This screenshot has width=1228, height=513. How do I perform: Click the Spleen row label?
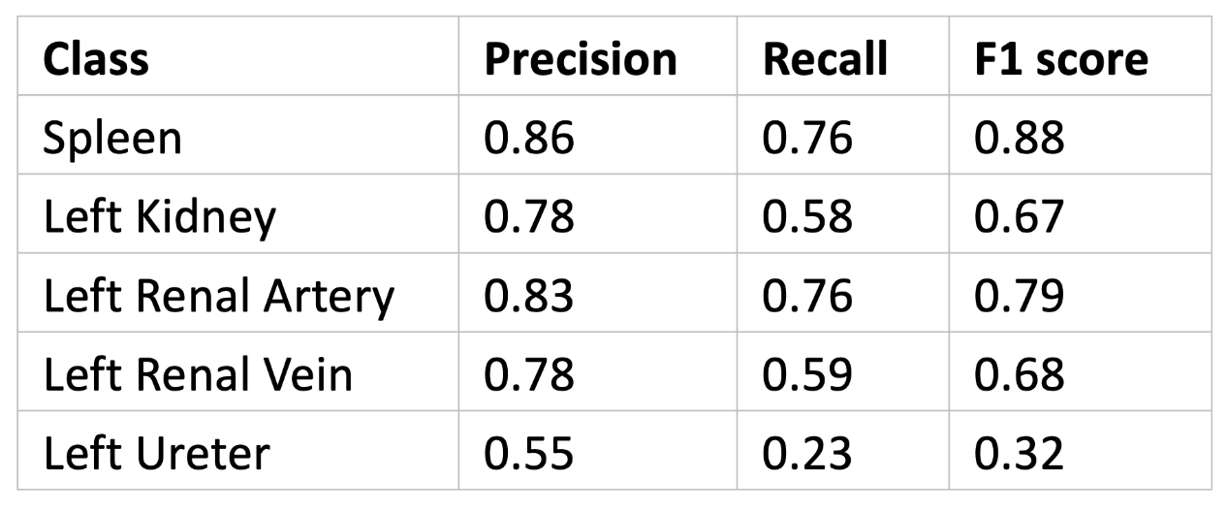pyautogui.click(x=111, y=139)
